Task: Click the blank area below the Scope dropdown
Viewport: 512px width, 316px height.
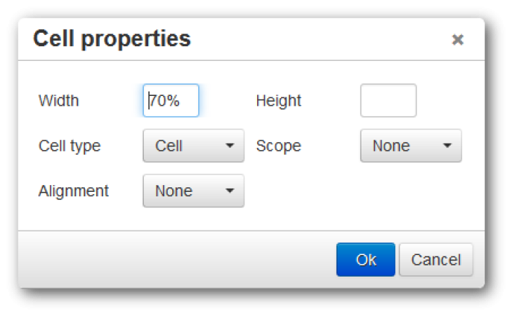Action: tap(410, 193)
